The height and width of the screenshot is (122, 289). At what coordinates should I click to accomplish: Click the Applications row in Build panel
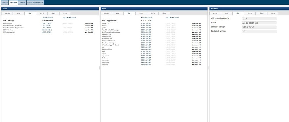[x=48, y=24]
